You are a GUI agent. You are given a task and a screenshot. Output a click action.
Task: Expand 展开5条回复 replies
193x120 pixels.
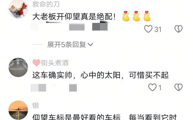70,45
